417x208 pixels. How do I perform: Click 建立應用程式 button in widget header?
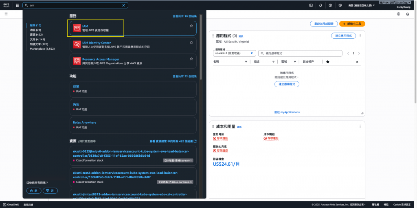coord(343,36)
